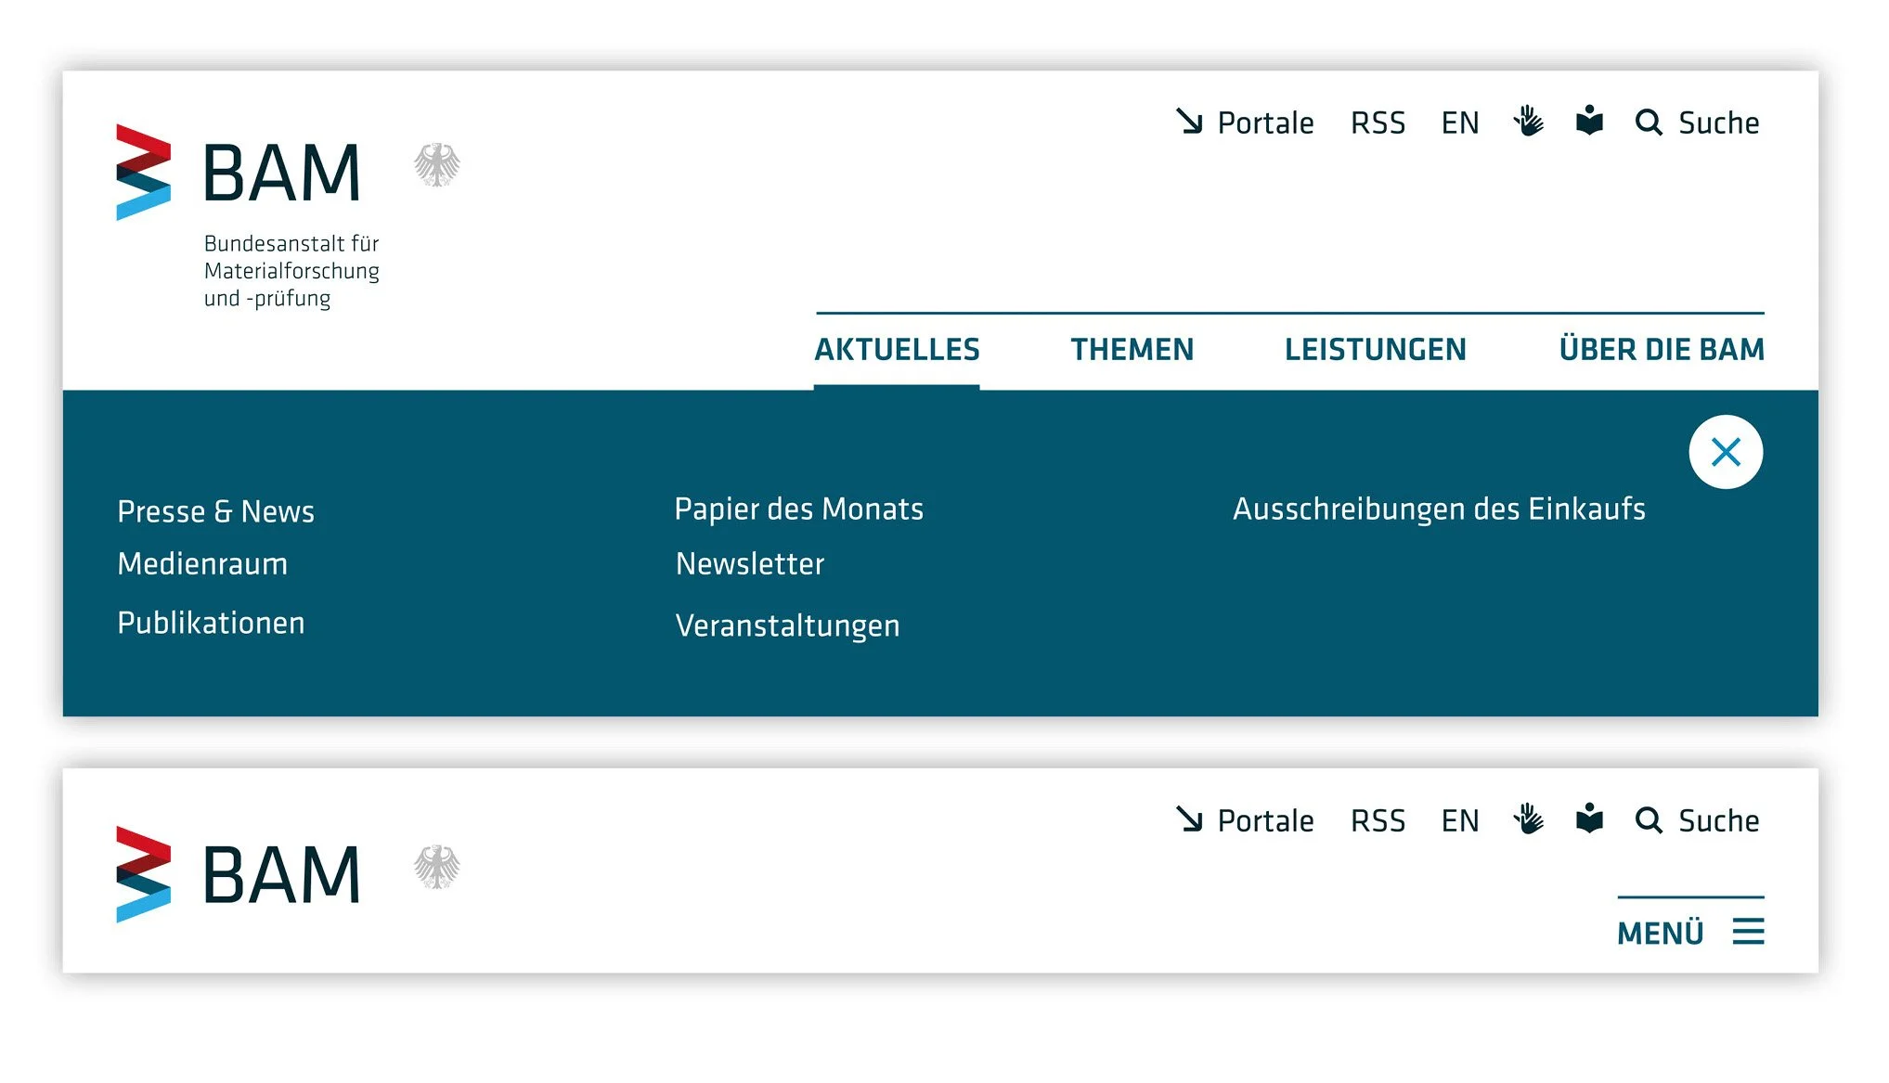Go to Papier des Monats
The image size is (1889, 1083).
(x=798, y=509)
